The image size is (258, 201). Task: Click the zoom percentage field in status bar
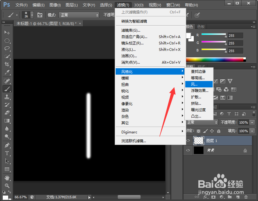coord(21,197)
